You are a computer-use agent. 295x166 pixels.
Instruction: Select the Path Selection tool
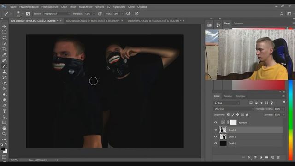[x=4, y=117]
